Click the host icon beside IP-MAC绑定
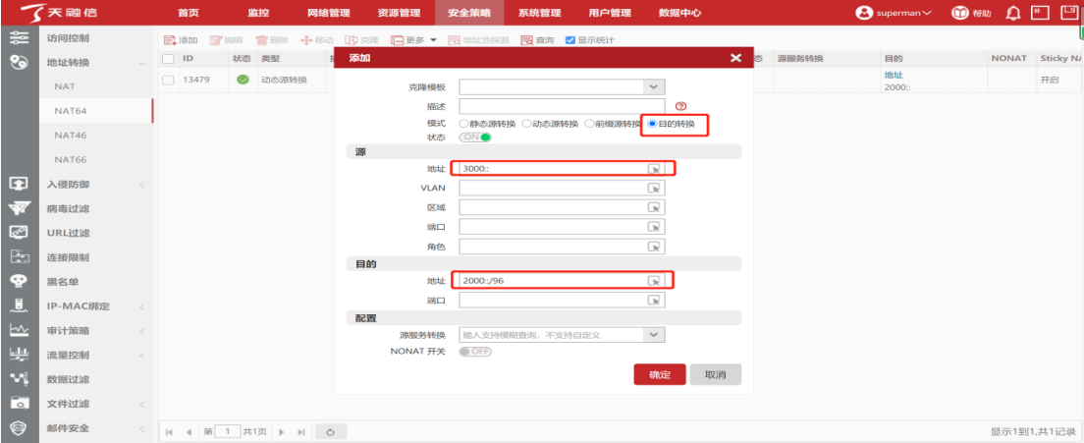 point(19,305)
